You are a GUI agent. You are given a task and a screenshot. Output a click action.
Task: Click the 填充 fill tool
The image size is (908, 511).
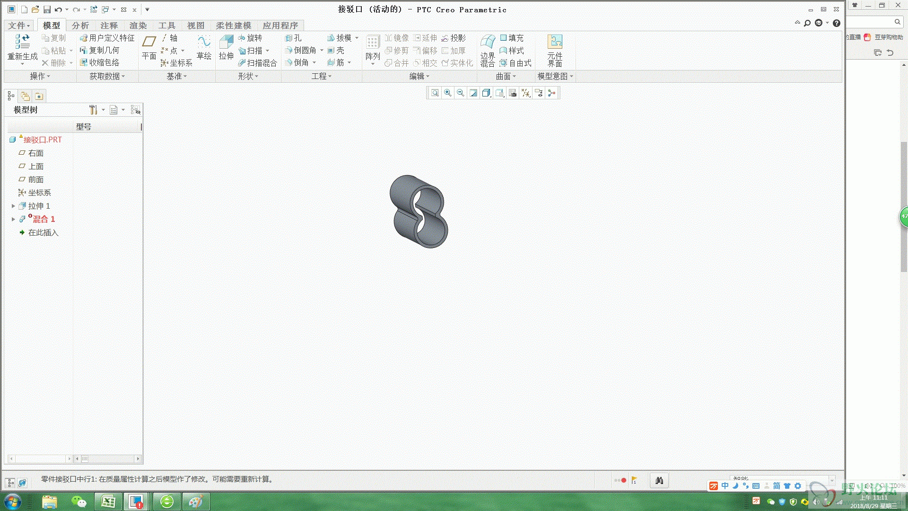coord(512,38)
